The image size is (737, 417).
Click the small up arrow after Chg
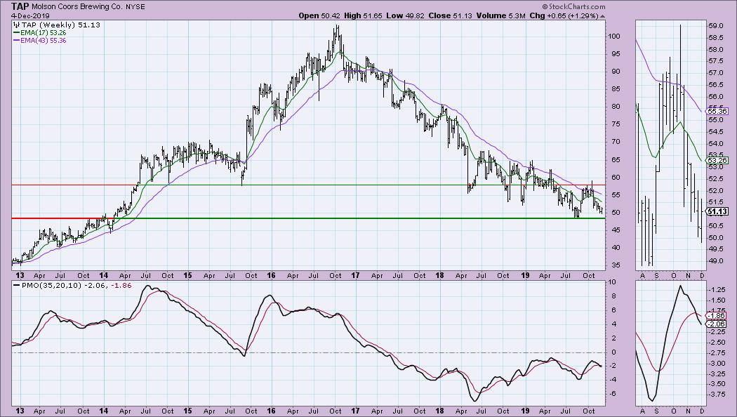coord(602,16)
